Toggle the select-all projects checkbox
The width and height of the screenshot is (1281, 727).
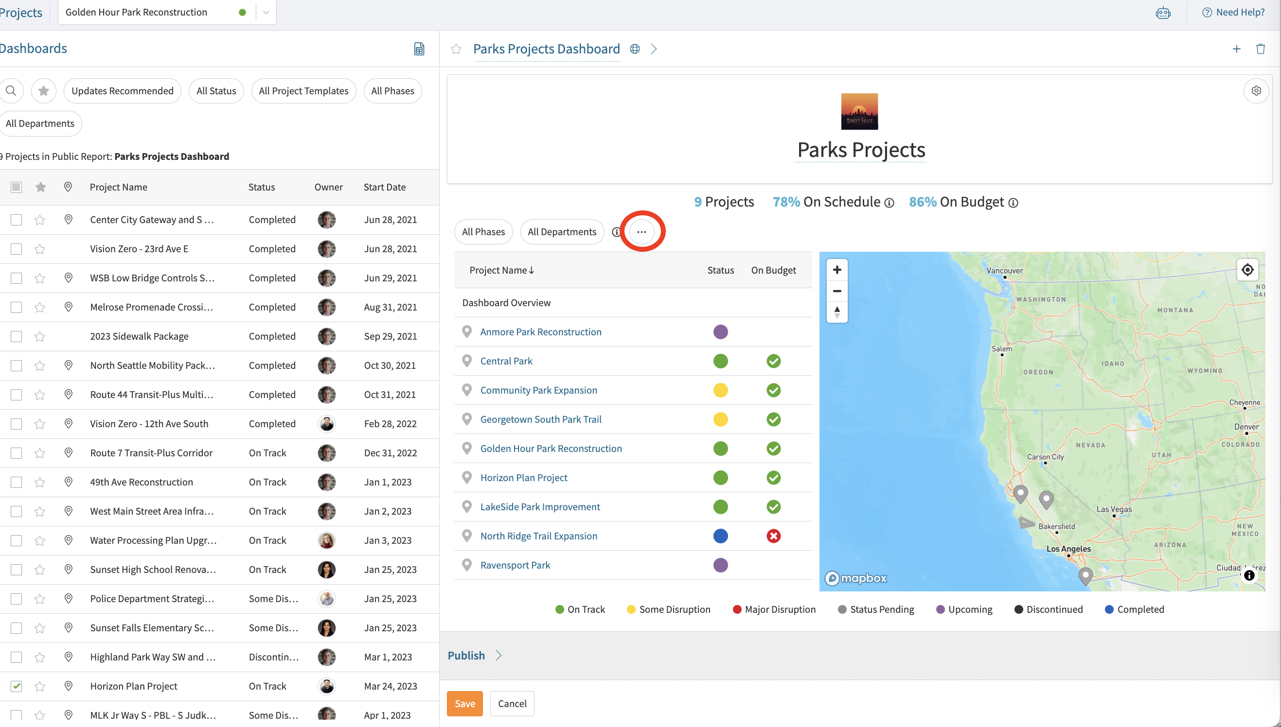16,187
